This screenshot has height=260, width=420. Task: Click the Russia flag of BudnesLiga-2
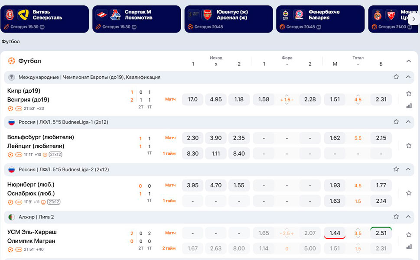coord(12,169)
